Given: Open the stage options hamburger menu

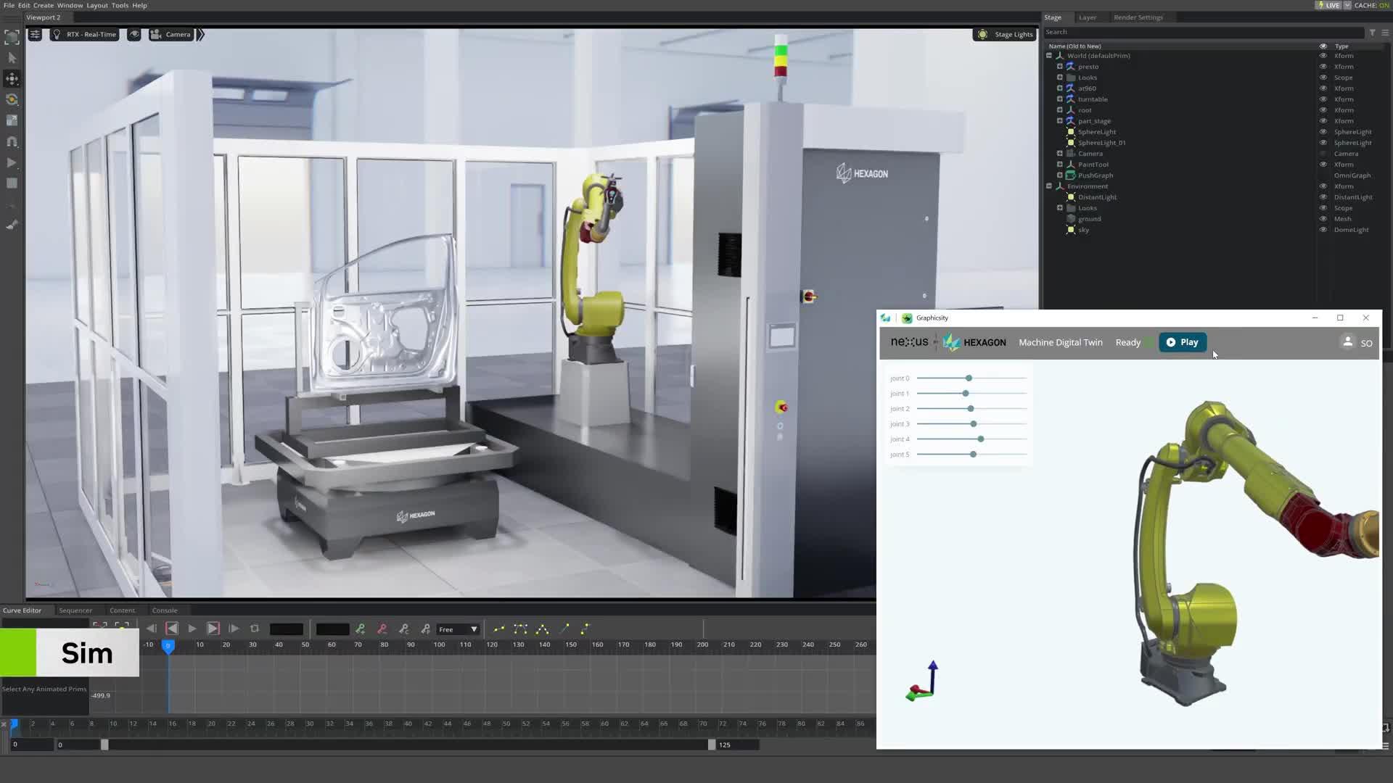Looking at the screenshot, I should (1385, 33).
